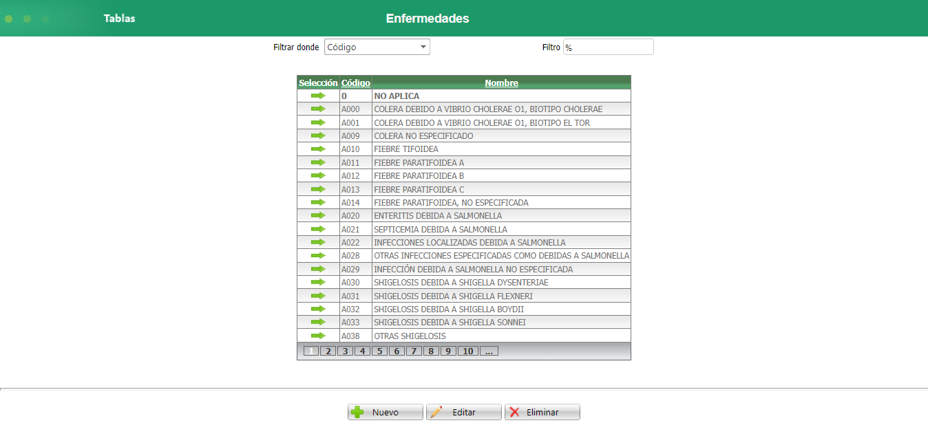Select arrow for SHIGELOSIS DEBIDA A SHIGELLA DYSENTERIAE
Image resolution: width=928 pixels, height=445 pixels.
tap(317, 282)
